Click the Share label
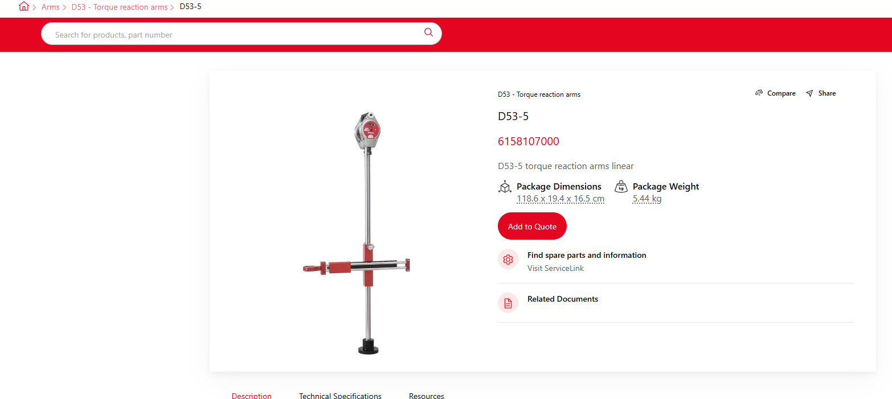The width and height of the screenshot is (892, 399). click(826, 93)
